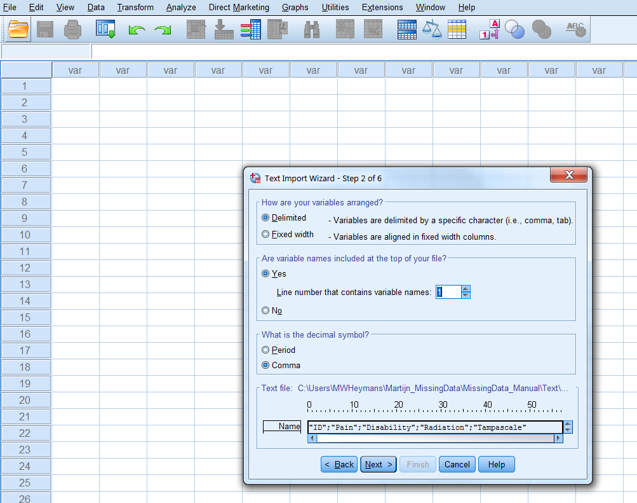Click right arrow of the preview scrollbar
Screen dimensions: 637x503
tap(558, 438)
